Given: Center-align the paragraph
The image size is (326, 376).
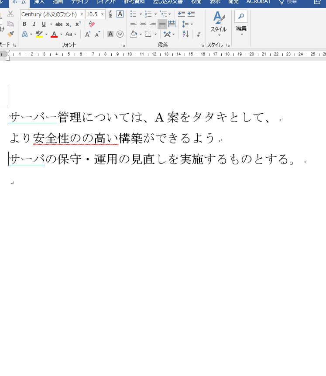Looking at the screenshot, I should click(143, 24).
